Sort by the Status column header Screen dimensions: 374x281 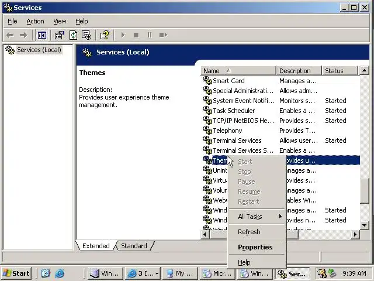tap(340, 71)
